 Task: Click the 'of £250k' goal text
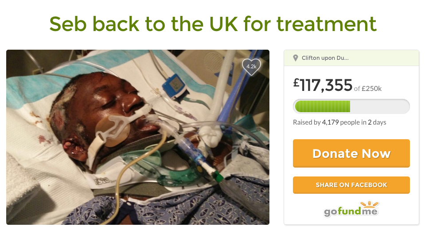point(367,89)
